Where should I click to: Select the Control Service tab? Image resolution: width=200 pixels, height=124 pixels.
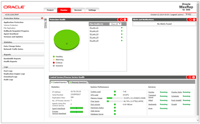coord(59,82)
